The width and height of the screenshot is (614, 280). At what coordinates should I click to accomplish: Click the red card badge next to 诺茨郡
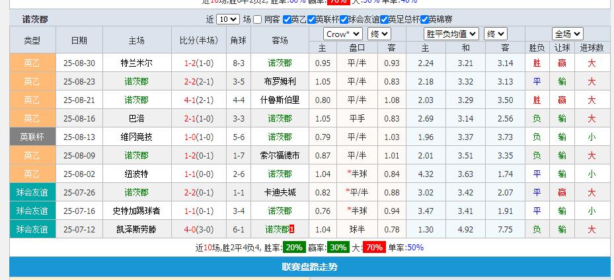tap(292, 230)
